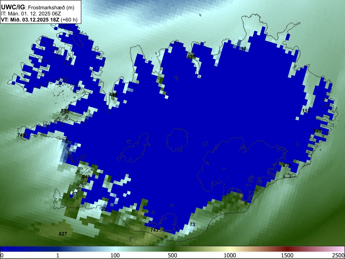Click the '0' label on the color scale
The image size is (345, 259).
click(x=2, y=255)
